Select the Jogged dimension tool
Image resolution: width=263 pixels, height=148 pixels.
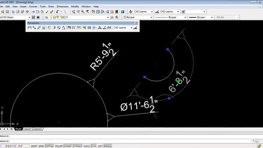point(54,28)
